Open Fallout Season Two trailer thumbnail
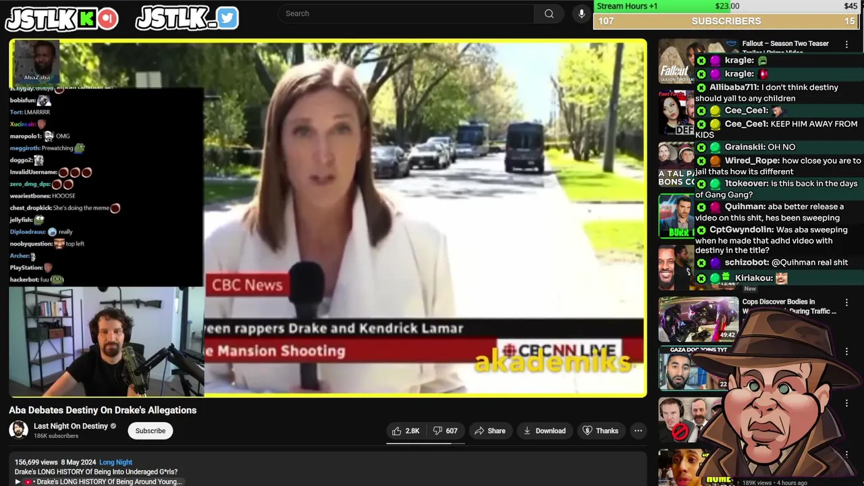This screenshot has width=864, height=486. (677, 61)
